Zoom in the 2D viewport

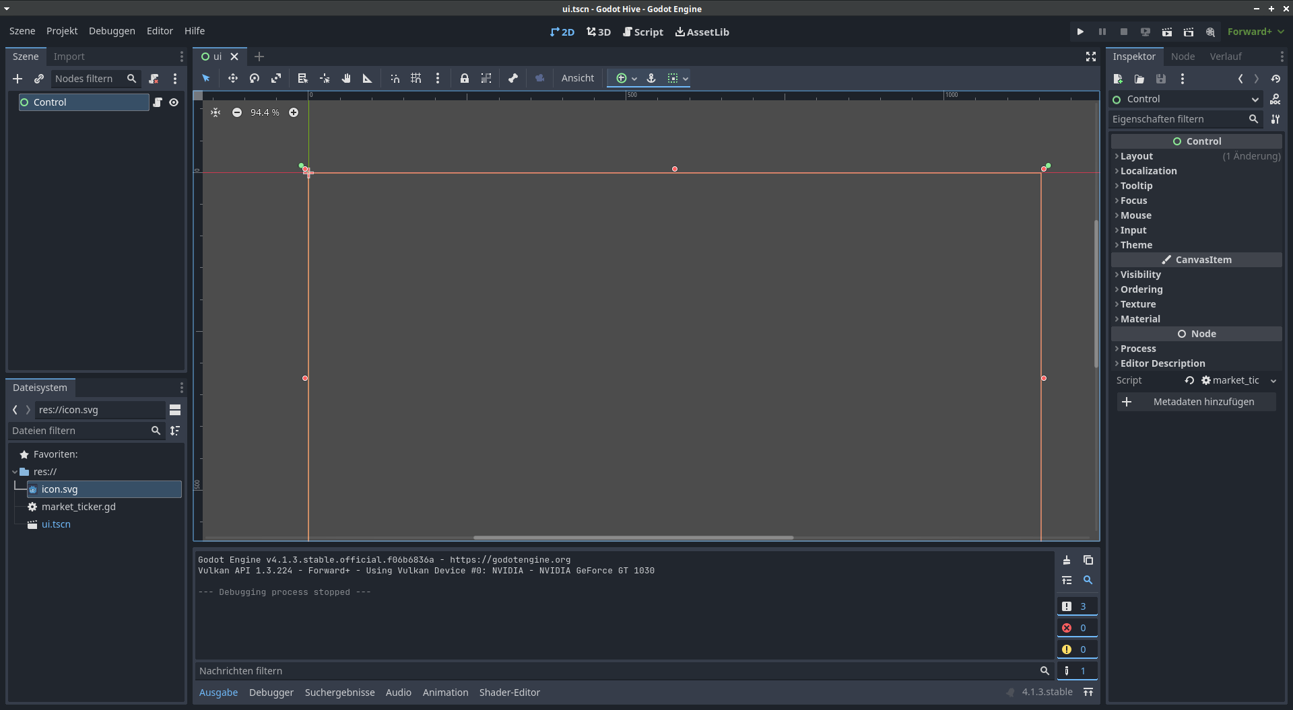(294, 112)
